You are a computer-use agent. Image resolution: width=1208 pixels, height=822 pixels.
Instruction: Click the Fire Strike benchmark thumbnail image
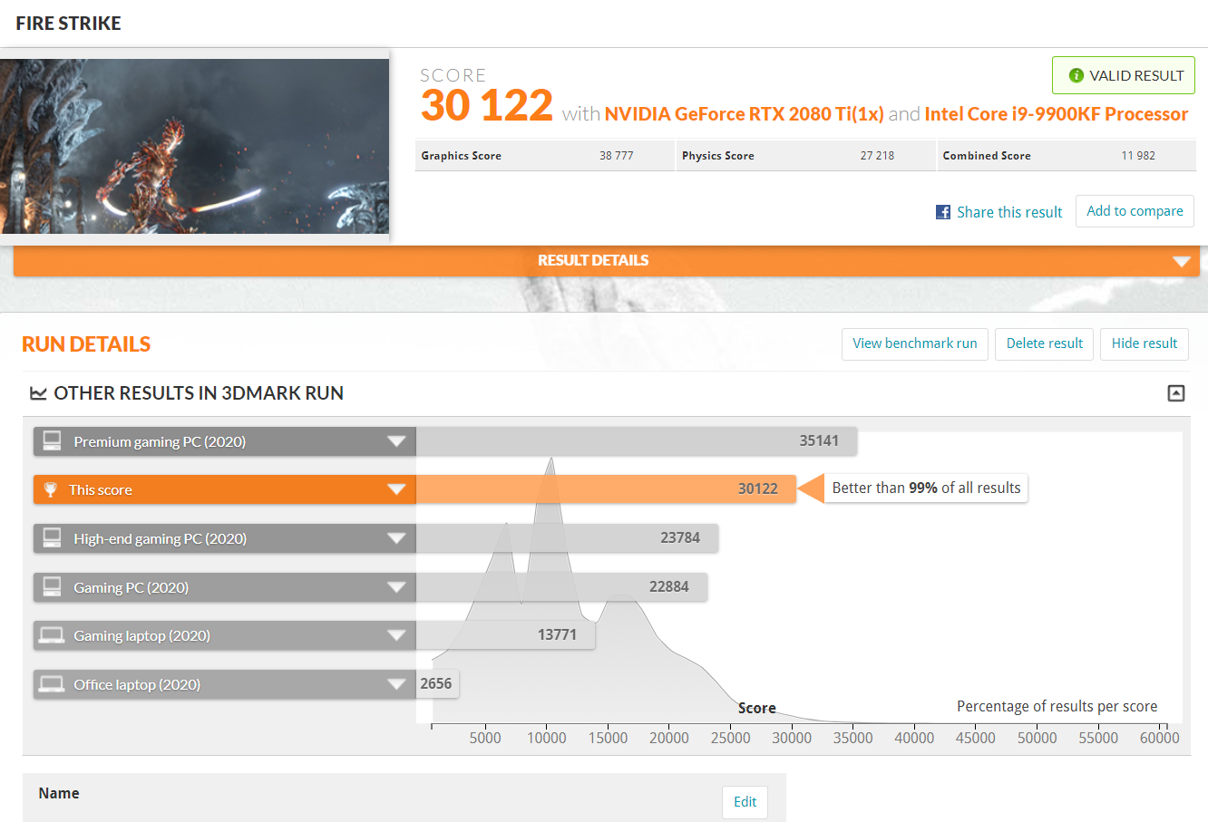(x=195, y=146)
